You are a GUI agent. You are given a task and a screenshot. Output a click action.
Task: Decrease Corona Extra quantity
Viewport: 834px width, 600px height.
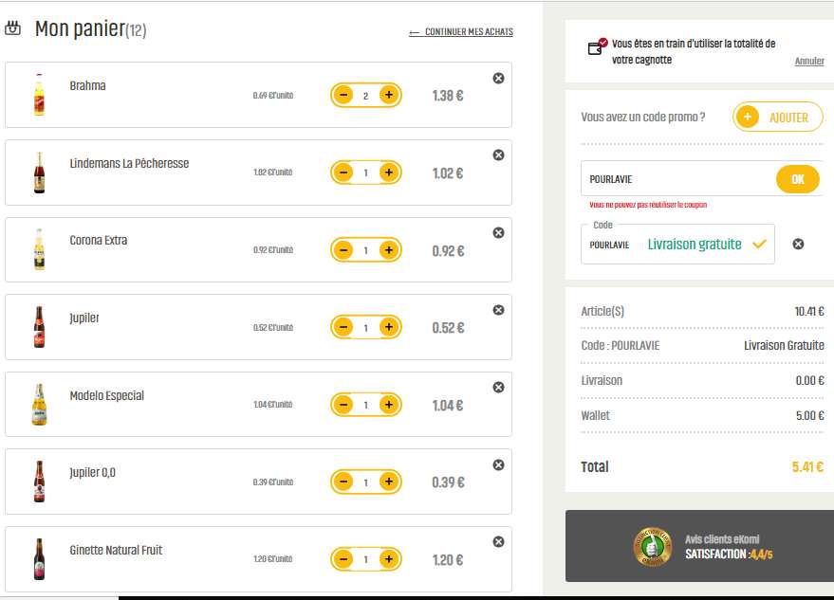coord(343,250)
